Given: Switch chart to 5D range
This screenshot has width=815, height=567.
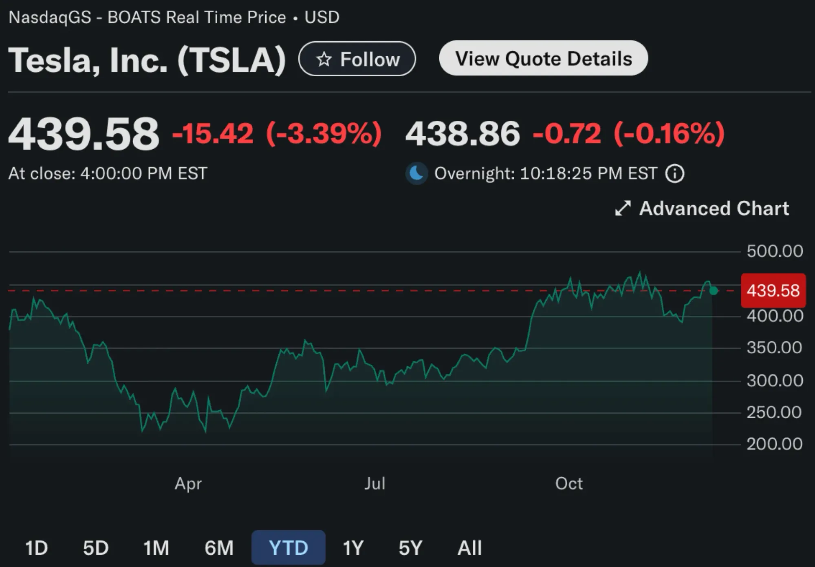Looking at the screenshot, I should pyautogui.click(x=96, y=547).
